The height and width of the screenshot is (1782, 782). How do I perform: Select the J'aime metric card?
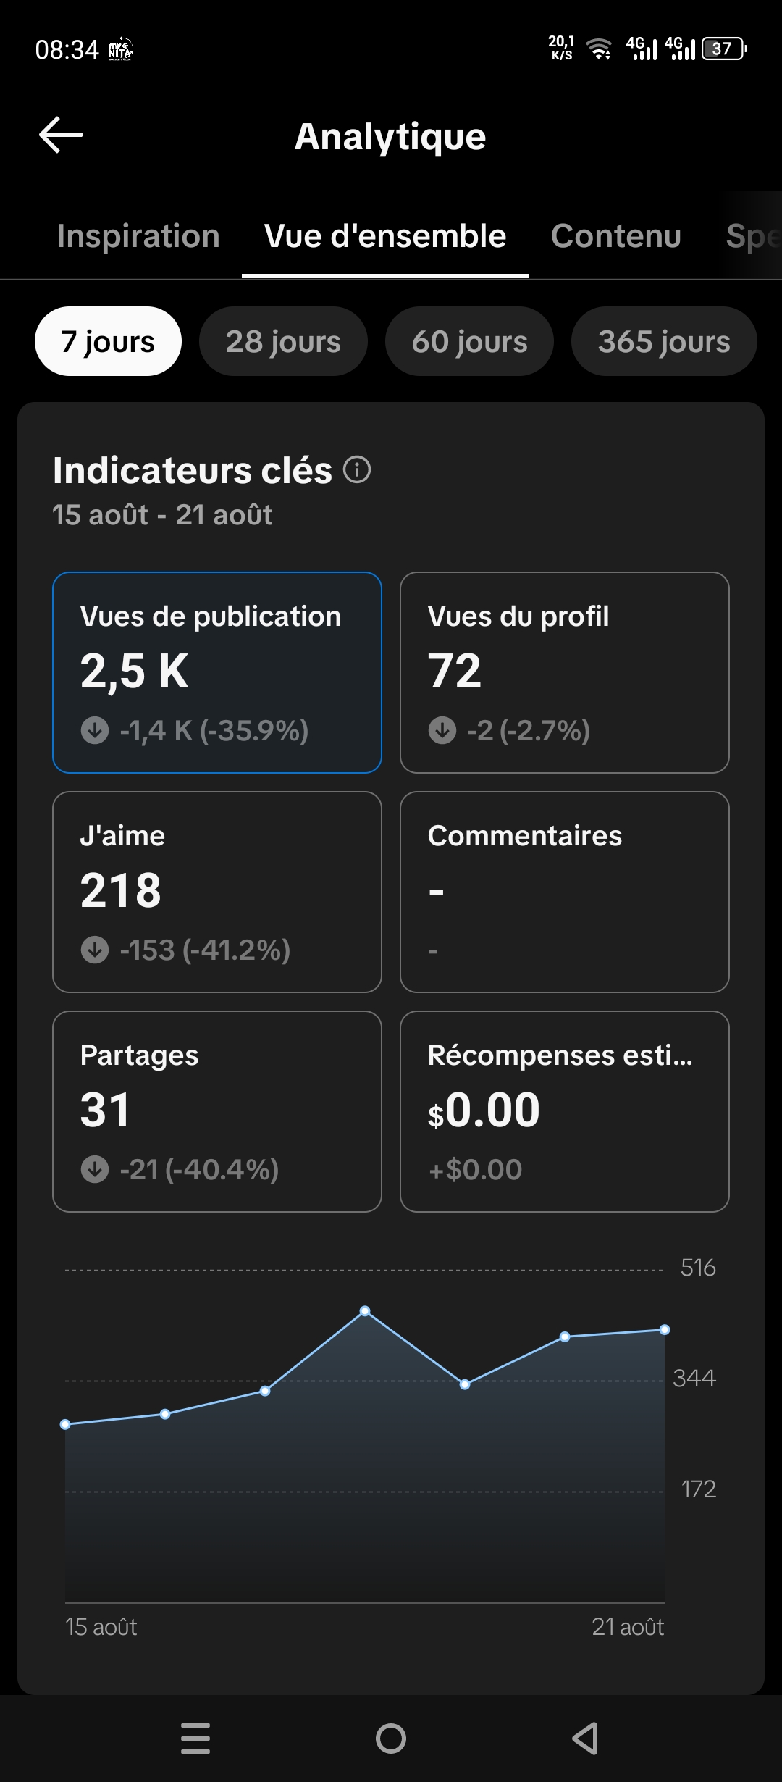pos(217,892)
